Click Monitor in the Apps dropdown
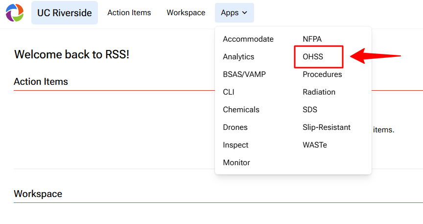The height and width of the screenshot is (224, 423). pos(236,163)
